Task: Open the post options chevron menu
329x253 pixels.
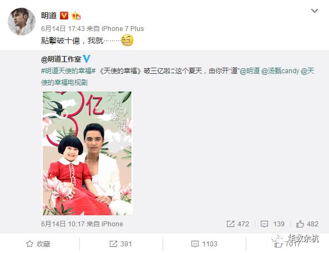Action: tap(315, 11)
